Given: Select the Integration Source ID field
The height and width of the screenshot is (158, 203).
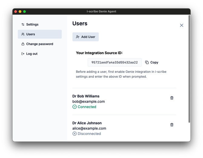Looking at the screenshot, I should [x=115, y=62].
